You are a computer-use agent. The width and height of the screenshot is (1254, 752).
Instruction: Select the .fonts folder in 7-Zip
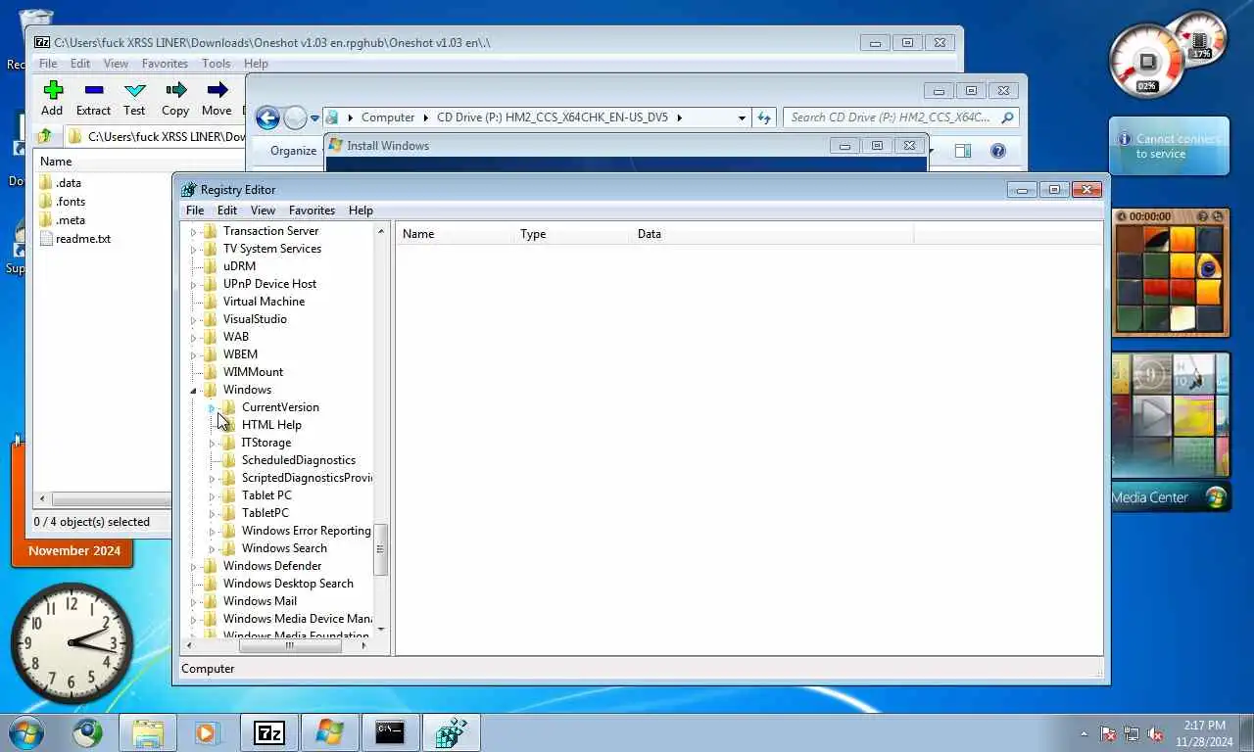[x=71, y=202]
